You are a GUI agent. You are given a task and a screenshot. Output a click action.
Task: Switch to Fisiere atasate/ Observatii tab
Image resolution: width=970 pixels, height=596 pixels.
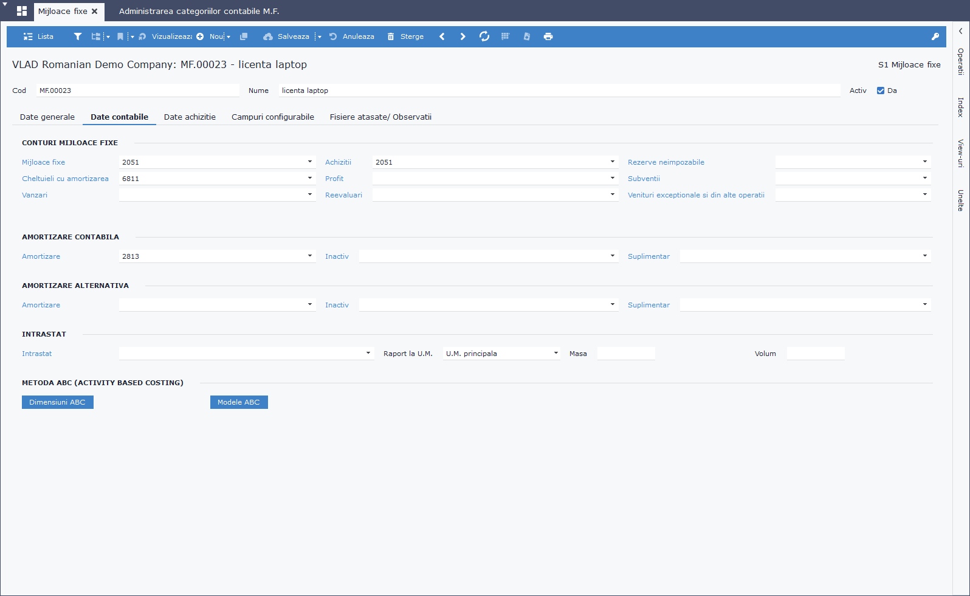(380, 117)
